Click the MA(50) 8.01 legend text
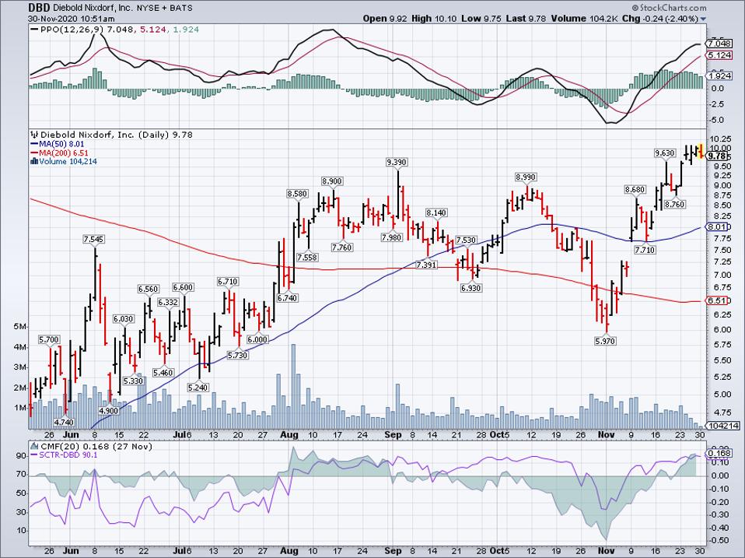This screenshot has width=745, height=558. pyautogui.click(x=62, y=144)
